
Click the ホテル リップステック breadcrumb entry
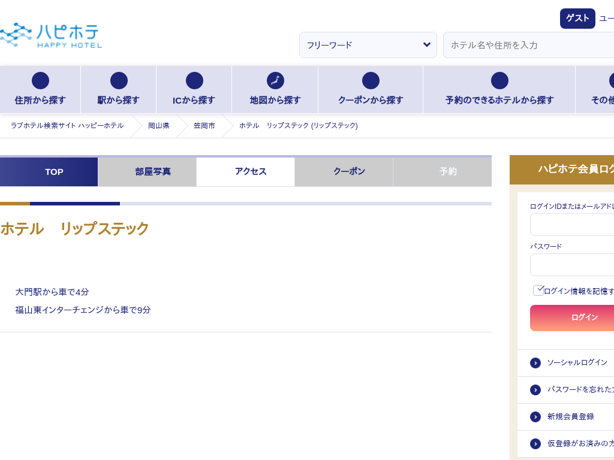299,126
